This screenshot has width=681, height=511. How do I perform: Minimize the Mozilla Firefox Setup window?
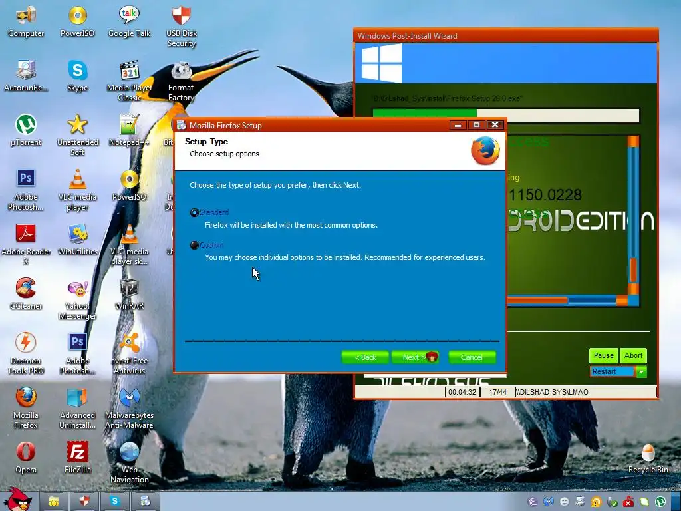(x=458, y=125)
